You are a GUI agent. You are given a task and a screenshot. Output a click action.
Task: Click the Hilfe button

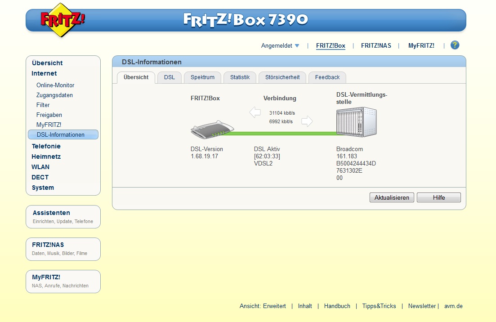pyautogui.click(x=439, y=197)
